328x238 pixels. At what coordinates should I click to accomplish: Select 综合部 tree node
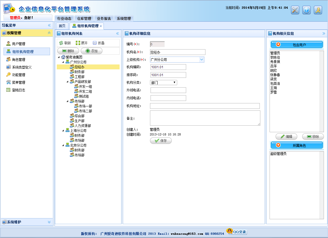79,116
